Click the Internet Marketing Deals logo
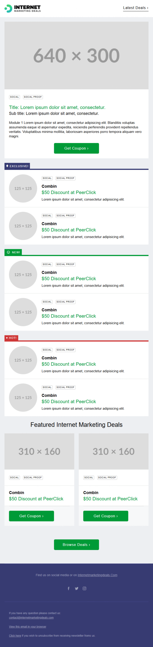The width and height of the screenshot is (153, 647). [x=23, y=9]
